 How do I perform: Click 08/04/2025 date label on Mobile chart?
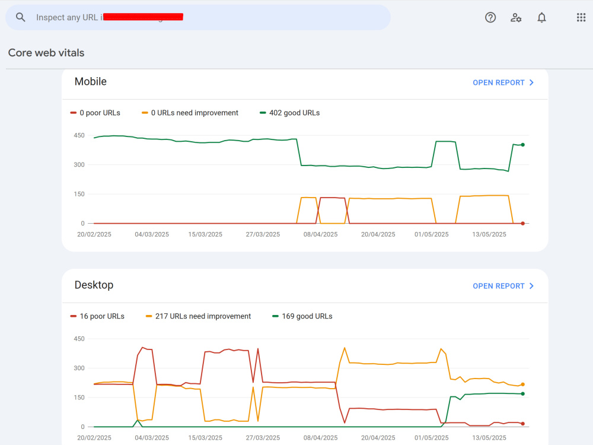pyautogui.click(x=320, y=234)
